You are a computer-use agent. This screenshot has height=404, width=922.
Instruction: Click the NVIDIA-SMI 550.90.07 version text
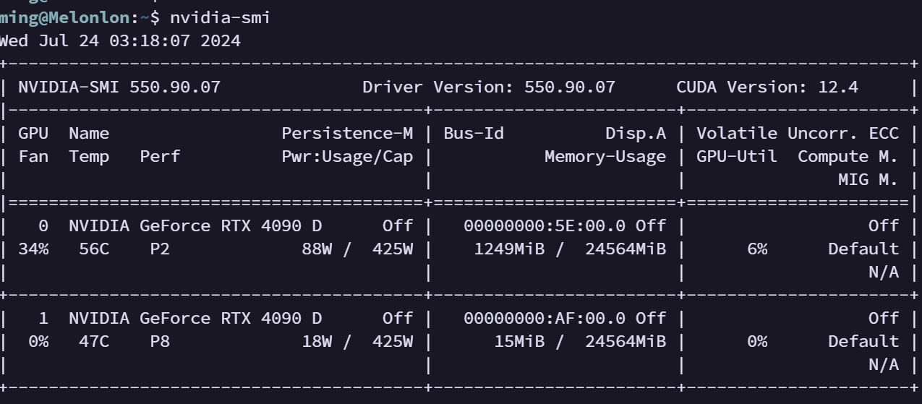(119, 87)
